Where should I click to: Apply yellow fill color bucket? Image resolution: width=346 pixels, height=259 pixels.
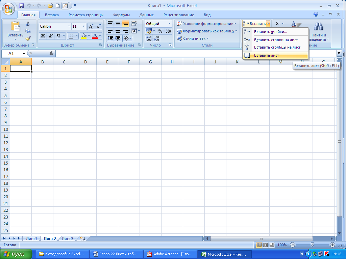84,36
